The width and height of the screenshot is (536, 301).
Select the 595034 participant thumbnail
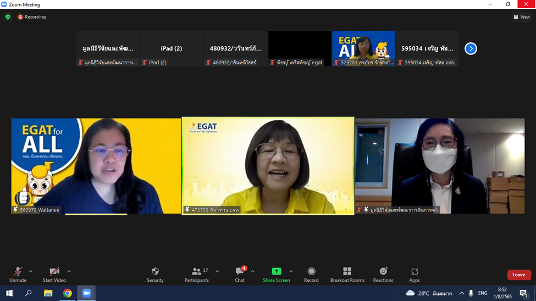(x=427, y=48)
